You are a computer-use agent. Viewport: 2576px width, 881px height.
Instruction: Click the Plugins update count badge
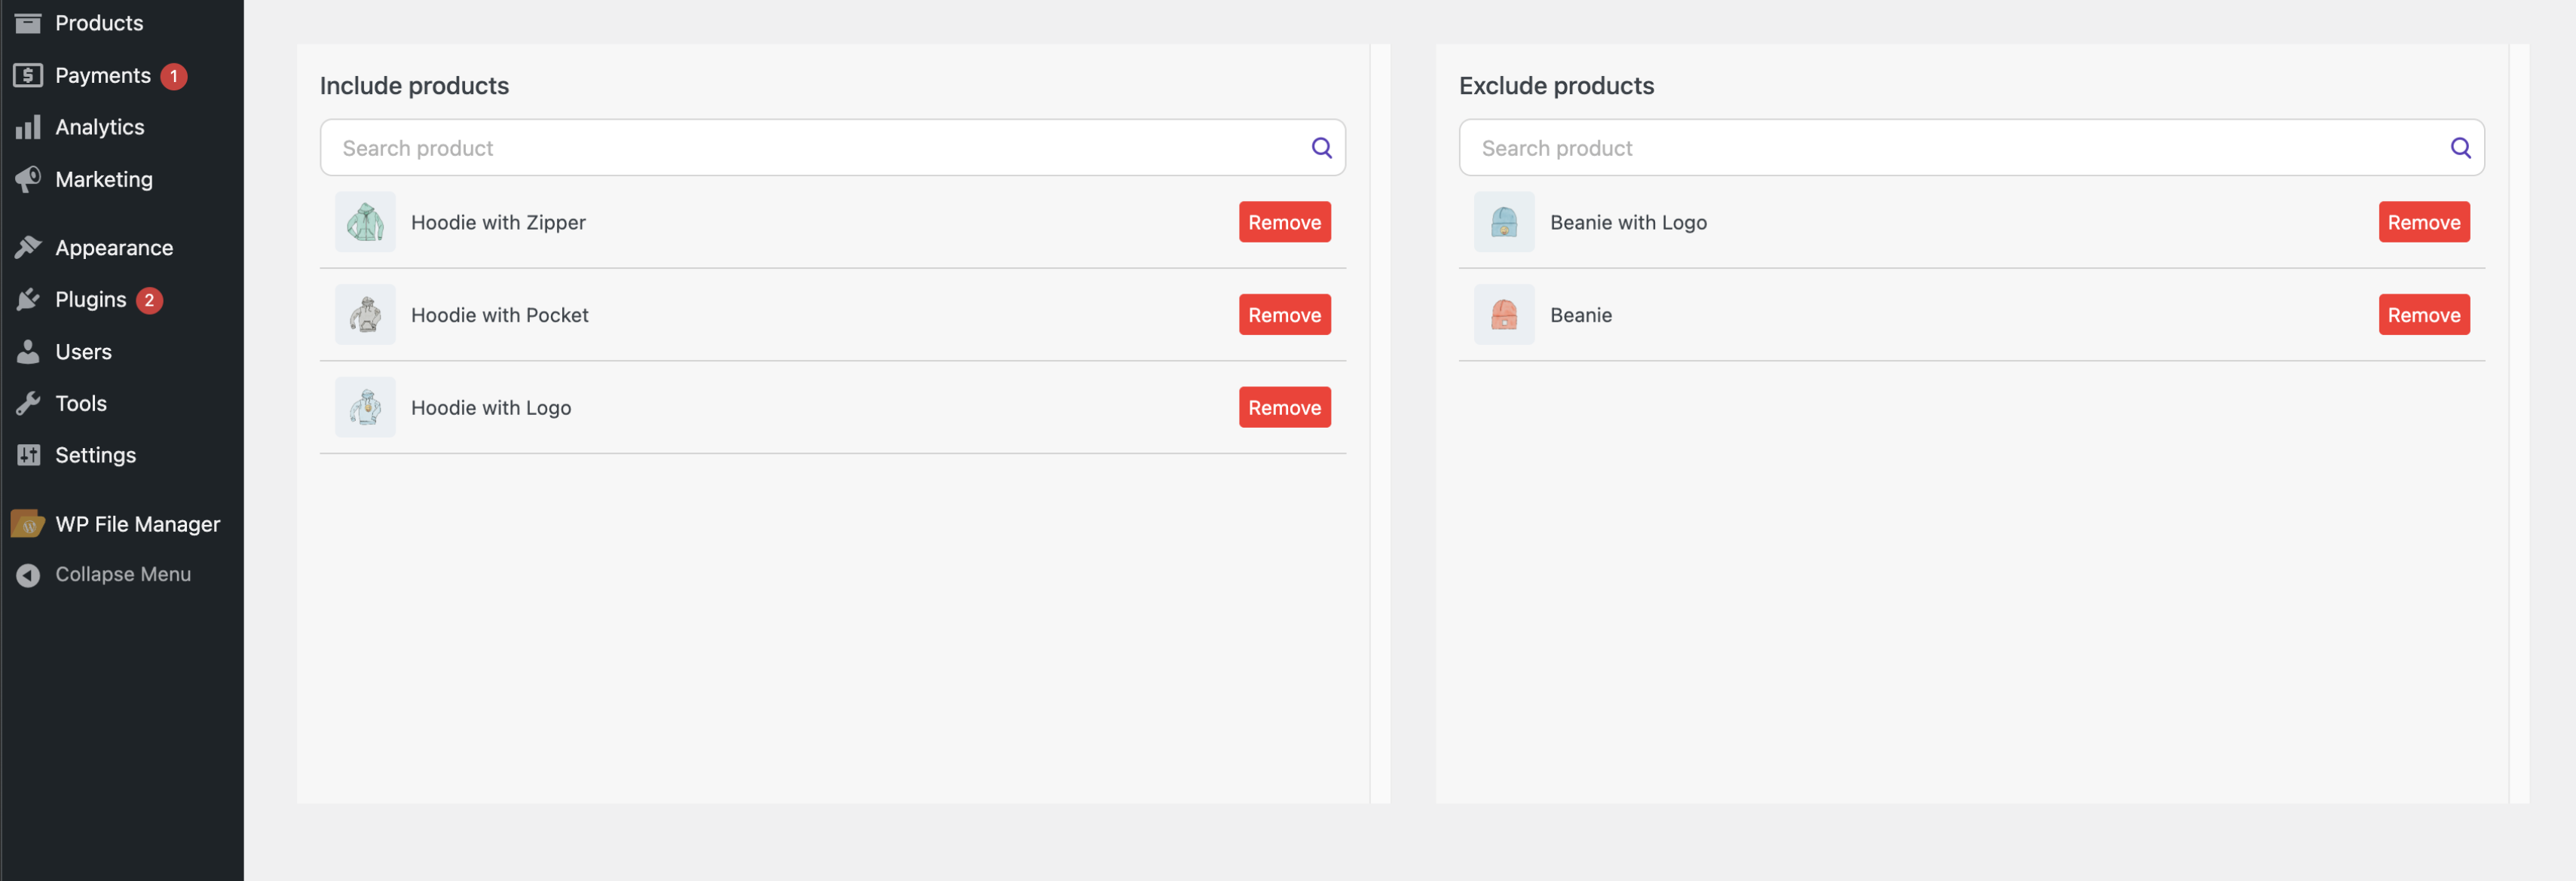149,300
